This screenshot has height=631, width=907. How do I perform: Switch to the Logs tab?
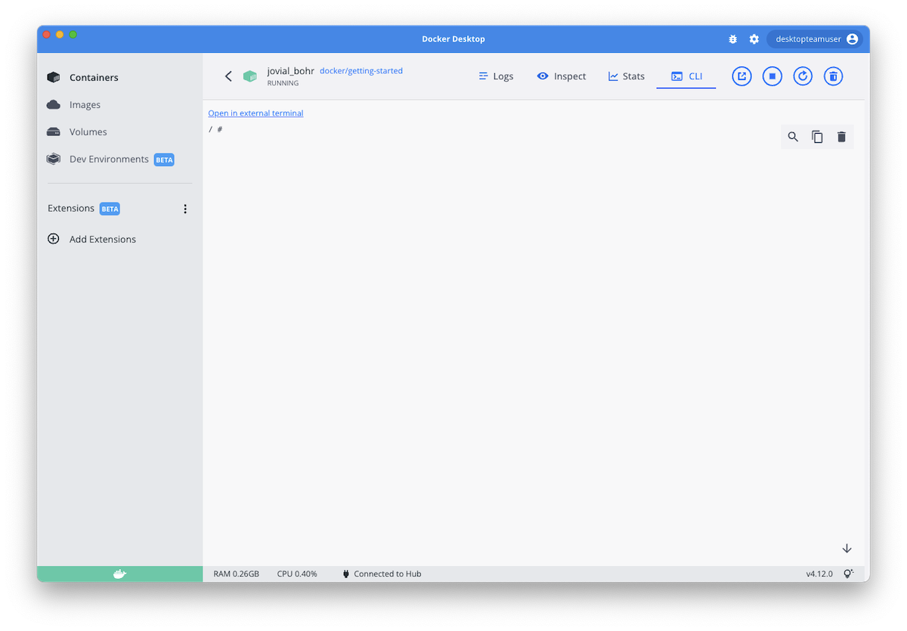(x=496, y=76)
